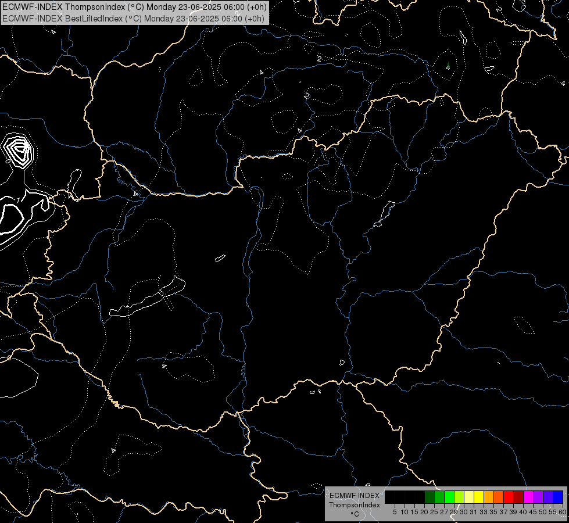Screen dimensions: 569x523
Task: Select the orange-red 35-37 legend swatch
Action: pyautogui.click(x=499, y=497)
